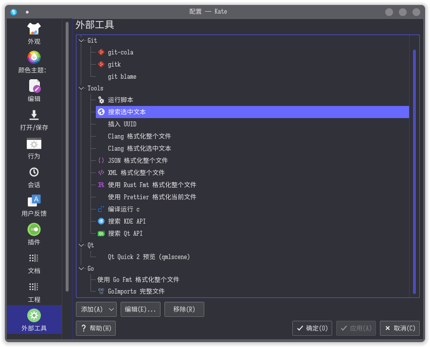Open the 用户反馈 feedback settings page
The image size is (430, 347).
(x=34, y=206)
